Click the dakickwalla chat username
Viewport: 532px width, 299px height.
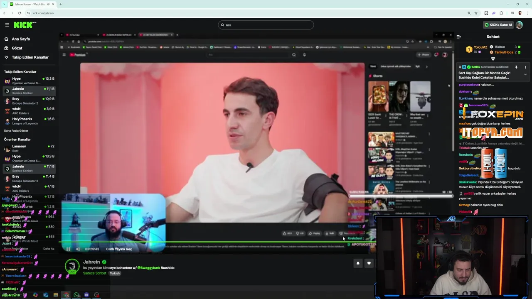[468, 182]
